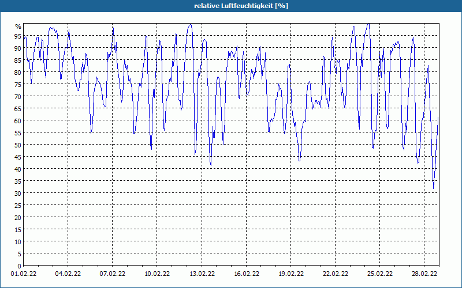Select the y-axis label '90'

click(x=18, y=48)
